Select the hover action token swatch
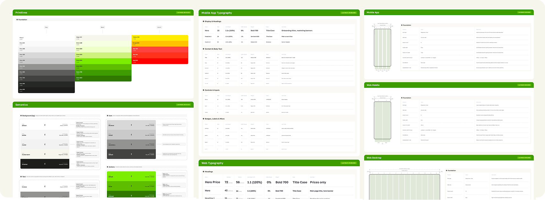 pos(131,186)
